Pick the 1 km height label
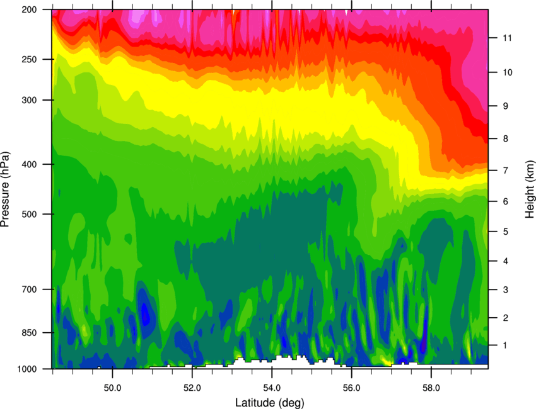 pyautogui.click(x=506, y=345)
